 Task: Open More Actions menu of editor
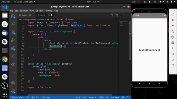(x=127, y=15)
